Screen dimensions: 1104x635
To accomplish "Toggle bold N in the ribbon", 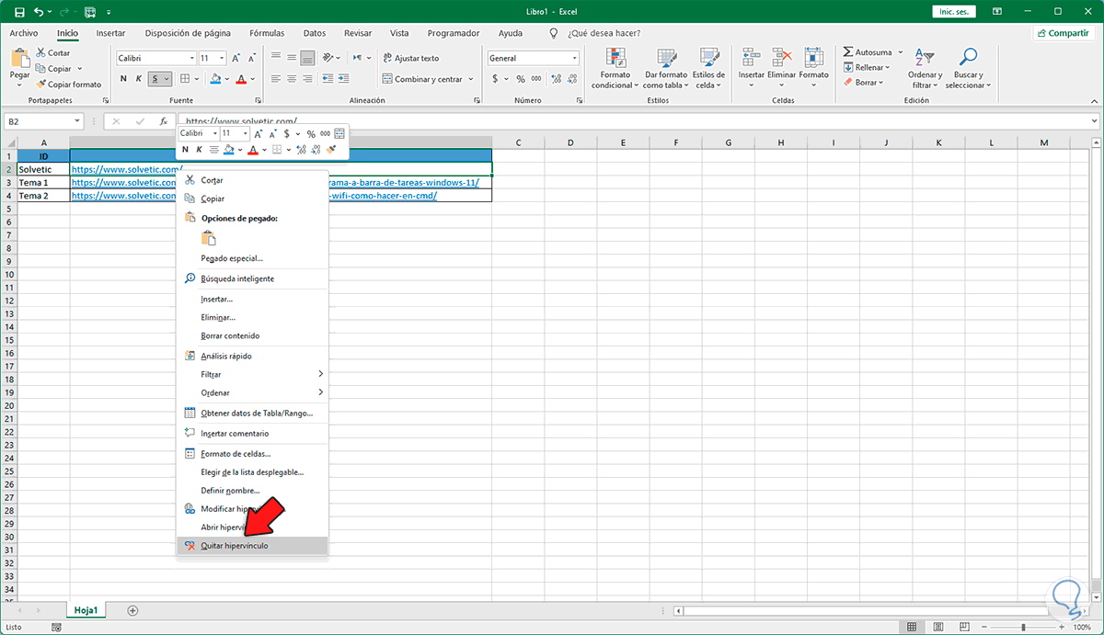I will (x=123, y=79).
